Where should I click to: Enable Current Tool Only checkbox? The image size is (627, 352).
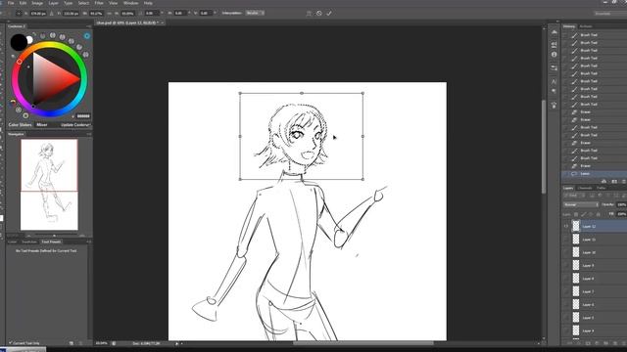tap(11, 343)
